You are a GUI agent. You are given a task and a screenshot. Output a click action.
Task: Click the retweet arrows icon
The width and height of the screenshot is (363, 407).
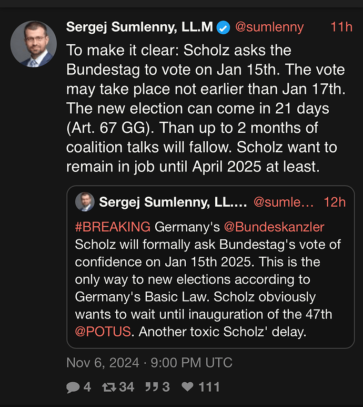point(109,387)
